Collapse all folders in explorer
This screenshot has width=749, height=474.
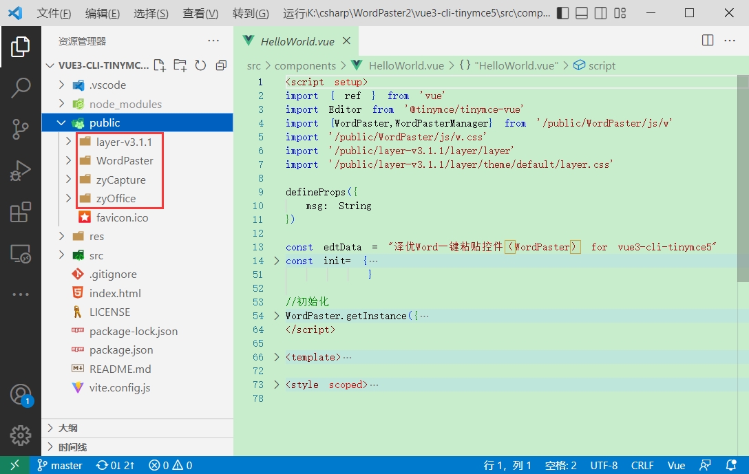click(221, 65)
